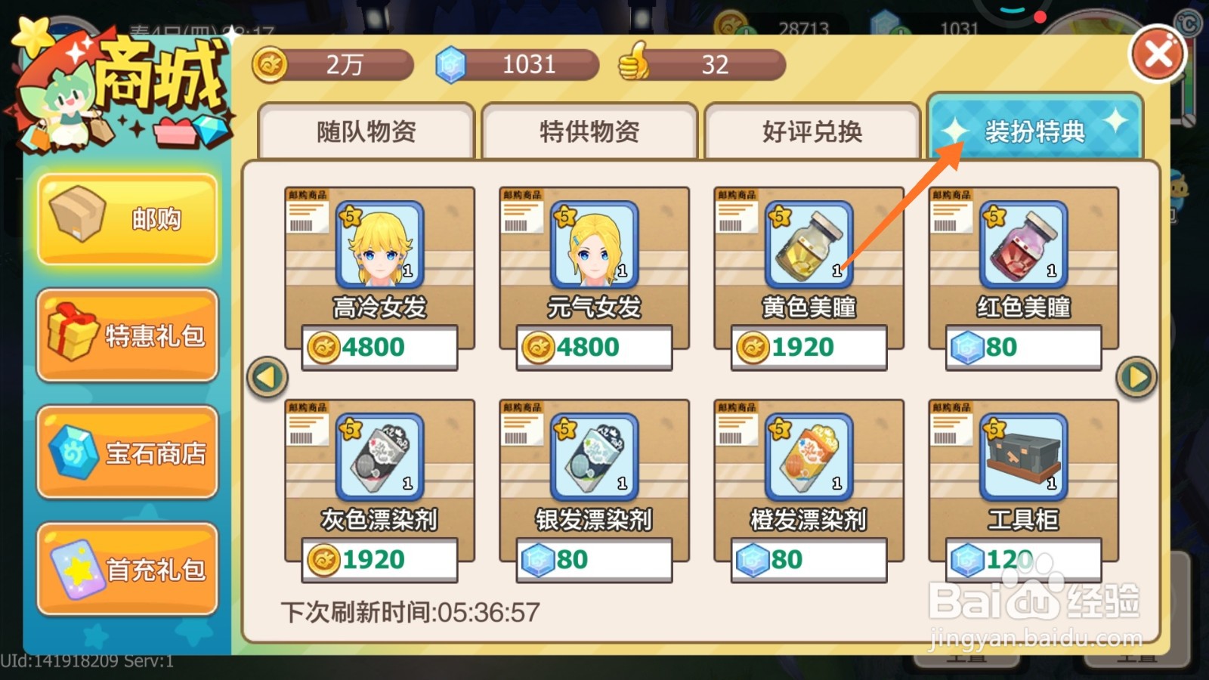Pick the 灰色漂染剂 dye packet icon

[x=379, y=457]
